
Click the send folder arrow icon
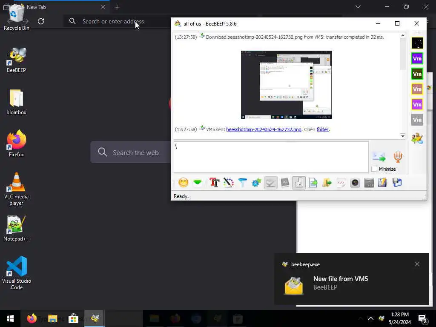click(x=327, y=183)
